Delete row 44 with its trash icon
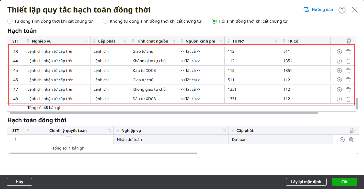The width and height of the screenshot is (364, 189). pyautogui.click(x=348, y=61)
